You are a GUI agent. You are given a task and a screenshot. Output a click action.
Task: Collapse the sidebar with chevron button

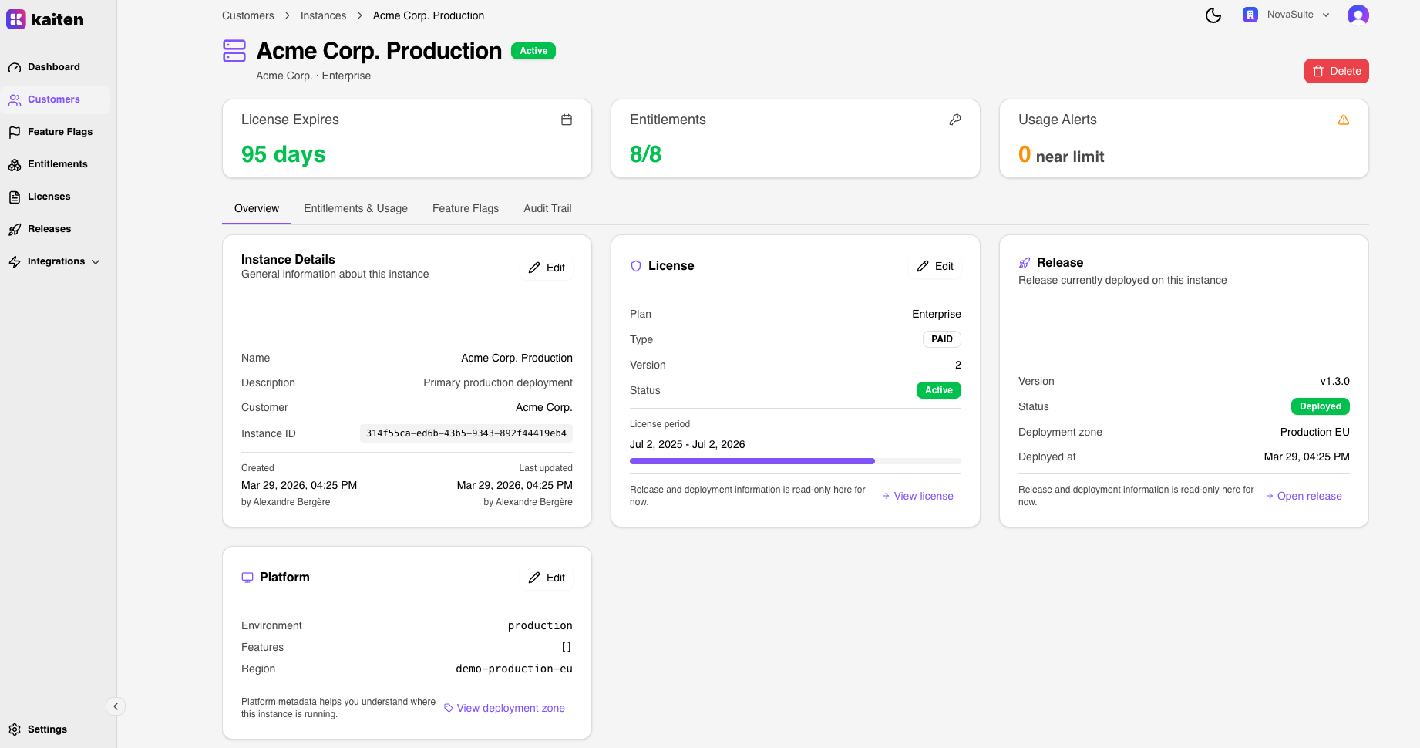coord(116,706)
